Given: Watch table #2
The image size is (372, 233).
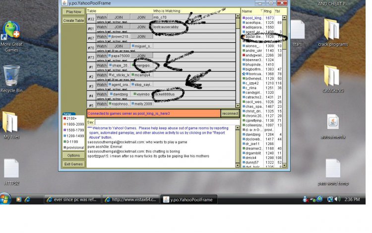Looking at the screenshot, I should pos(102,75).
